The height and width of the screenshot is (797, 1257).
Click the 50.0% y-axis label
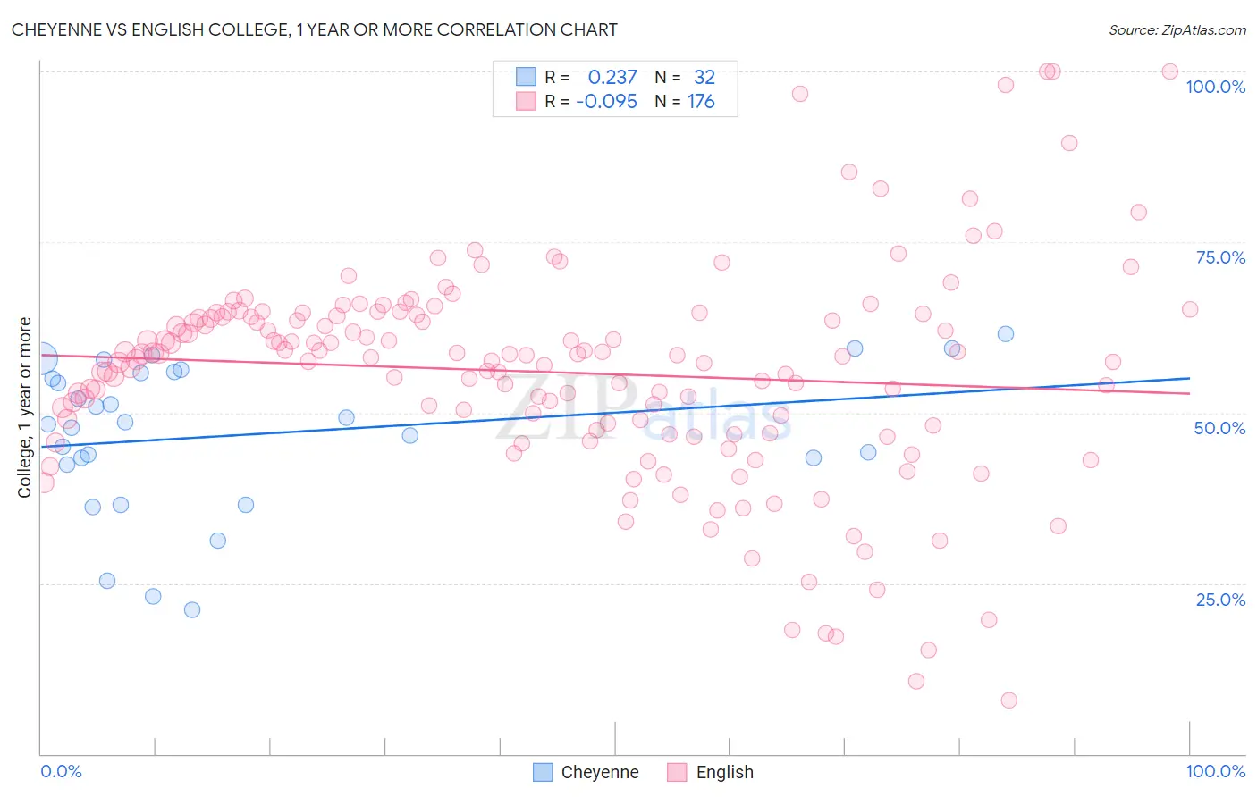(x=1219, y=428)
